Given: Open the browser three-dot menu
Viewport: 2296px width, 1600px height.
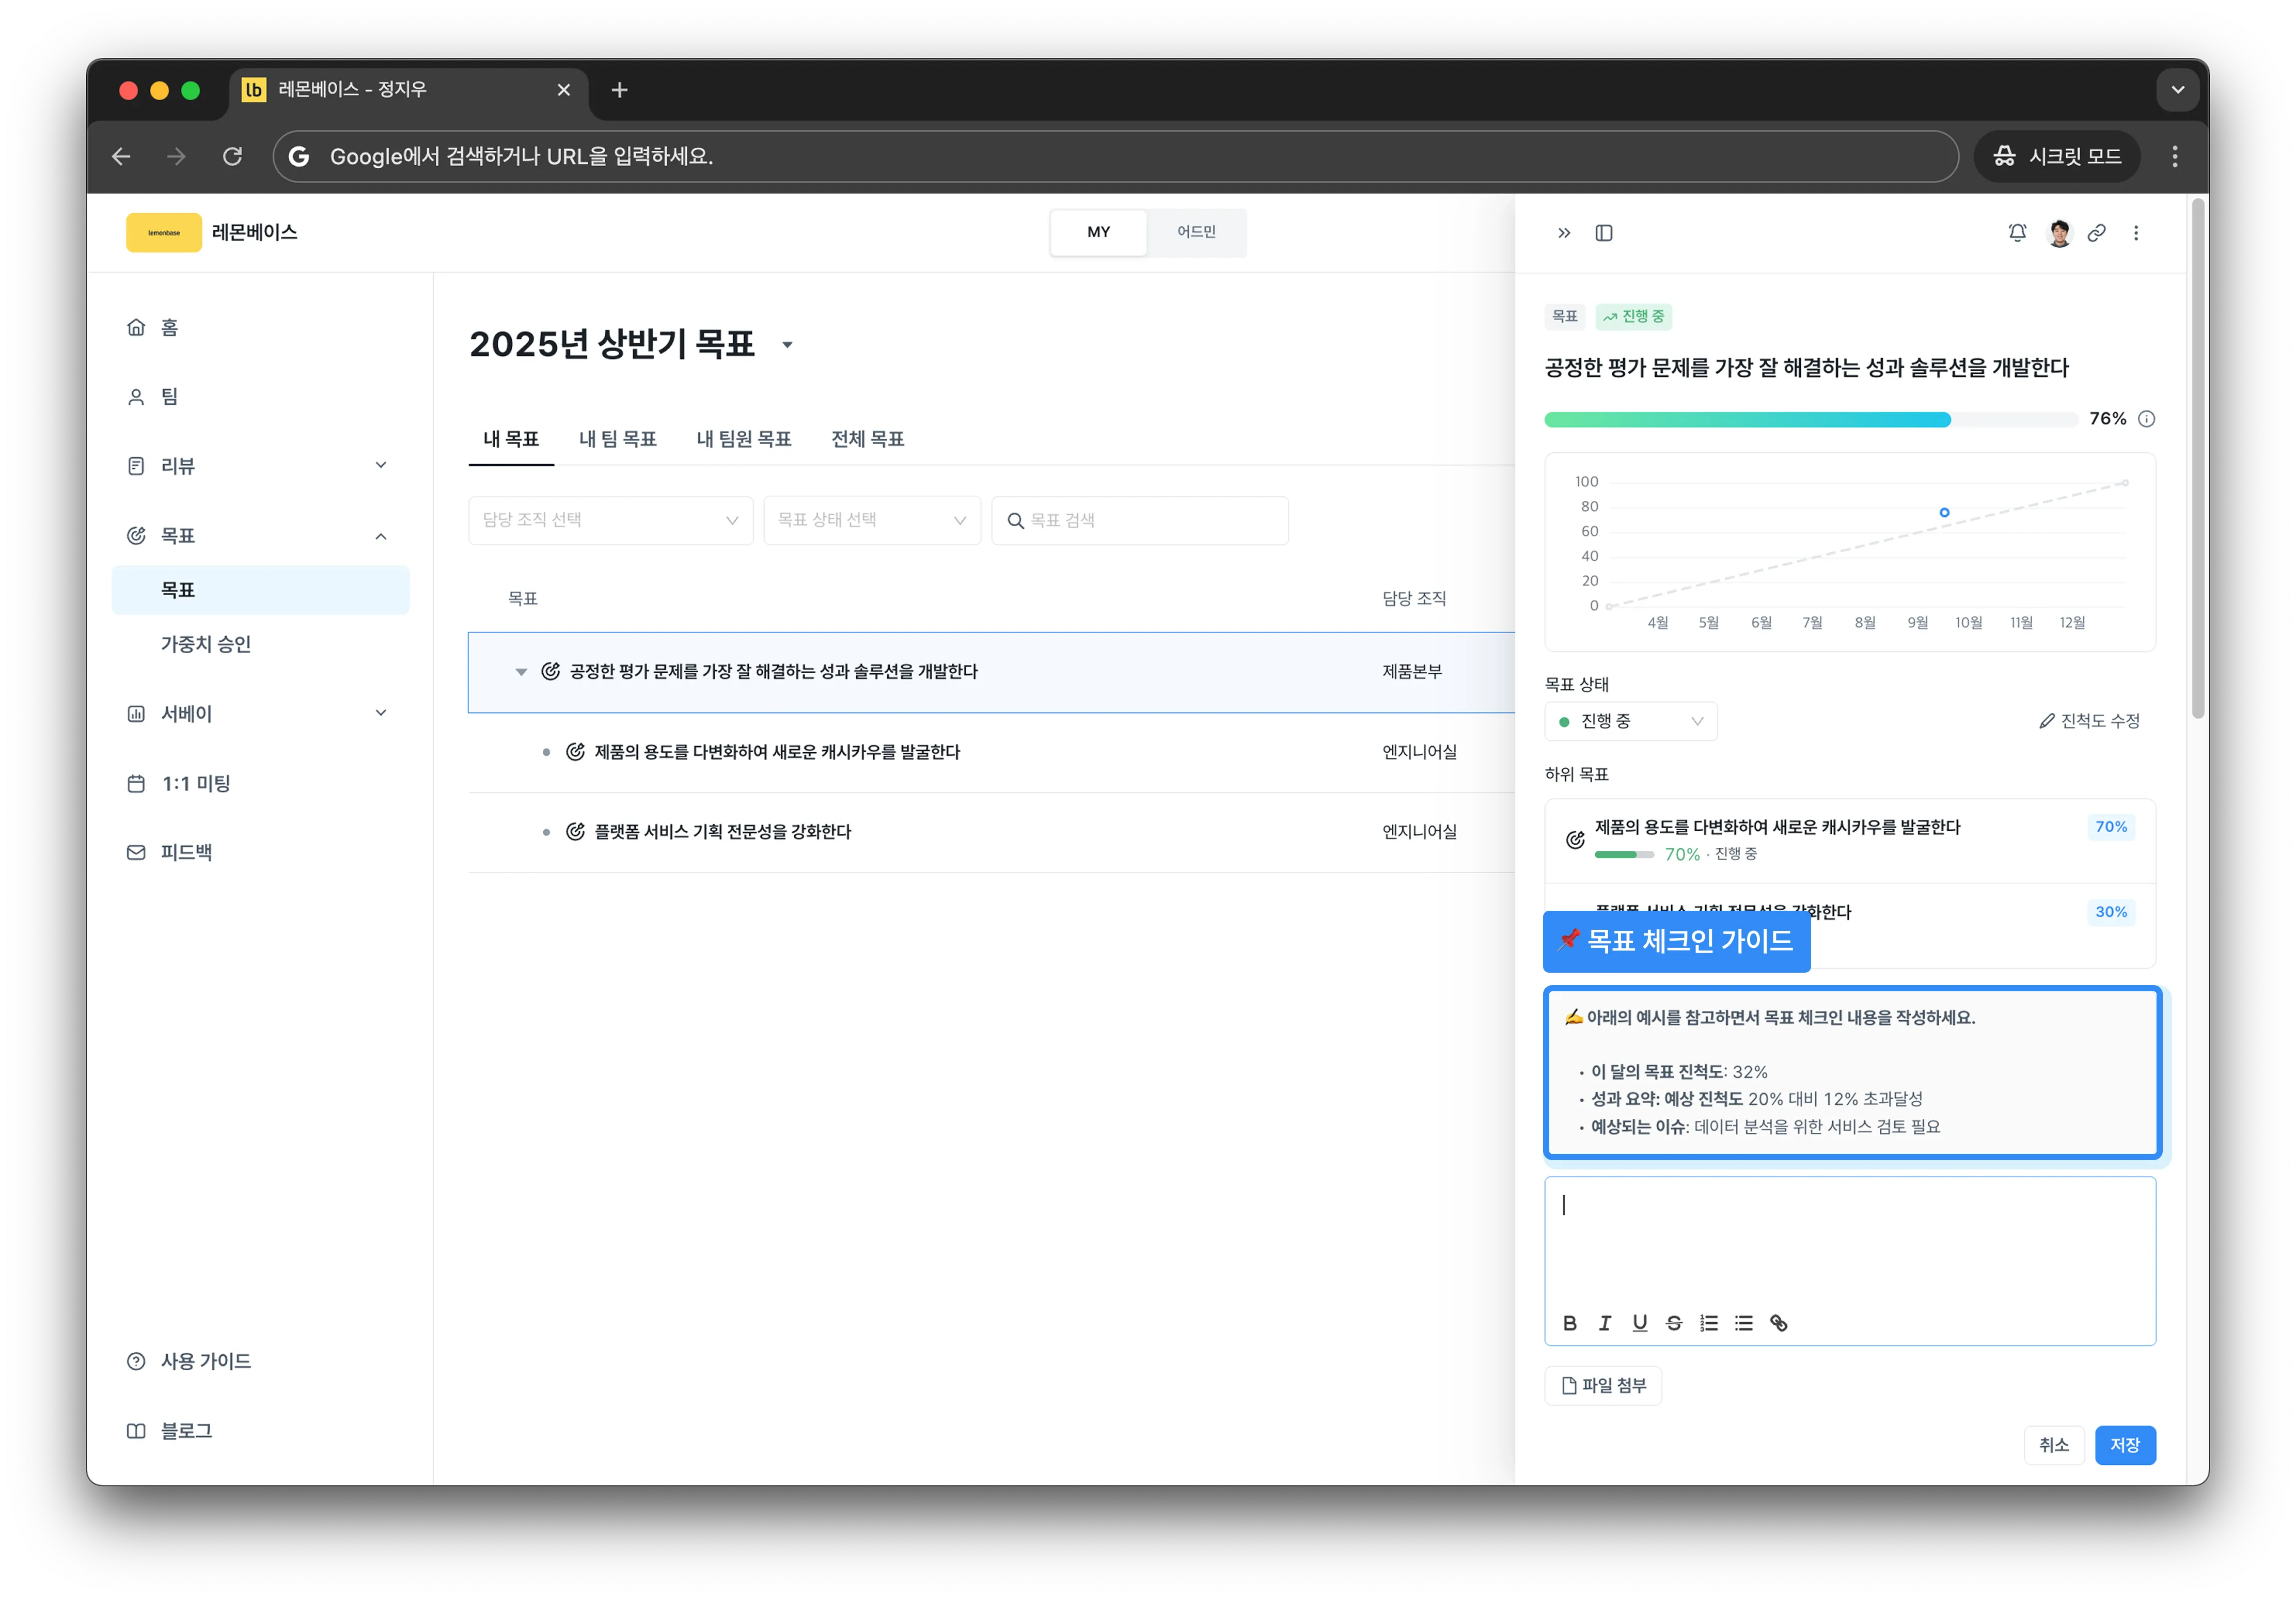Looking at the screenshot, I should point(2175,156).
